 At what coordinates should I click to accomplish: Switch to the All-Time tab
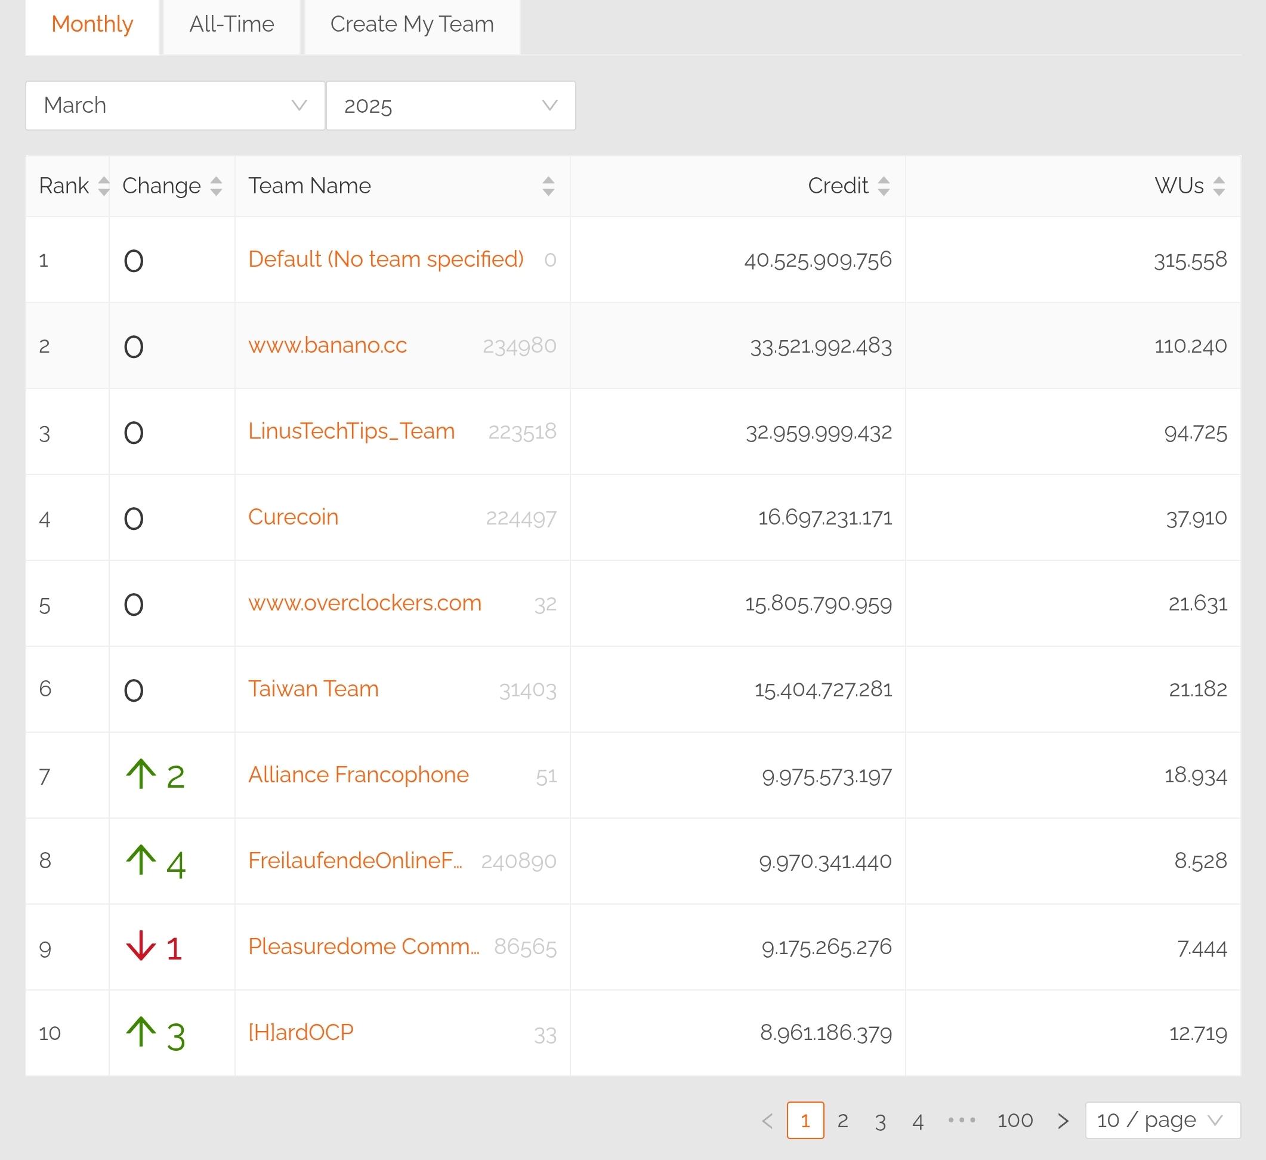(x=231, y=24)
